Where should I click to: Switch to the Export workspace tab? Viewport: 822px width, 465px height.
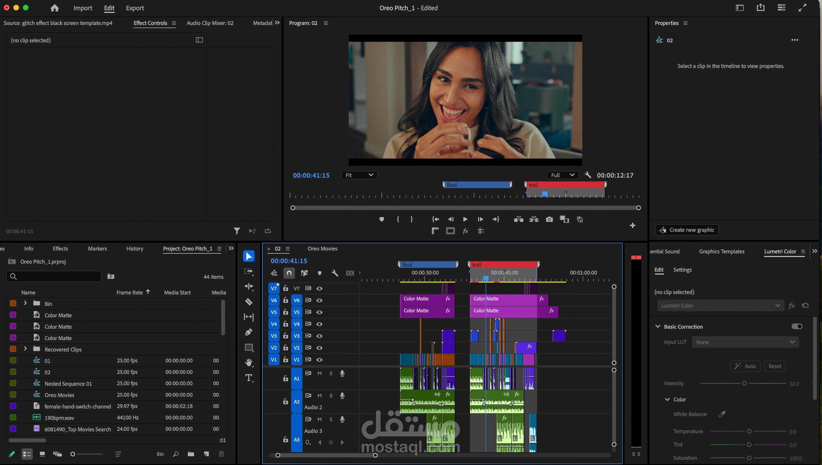click(135, 8)
